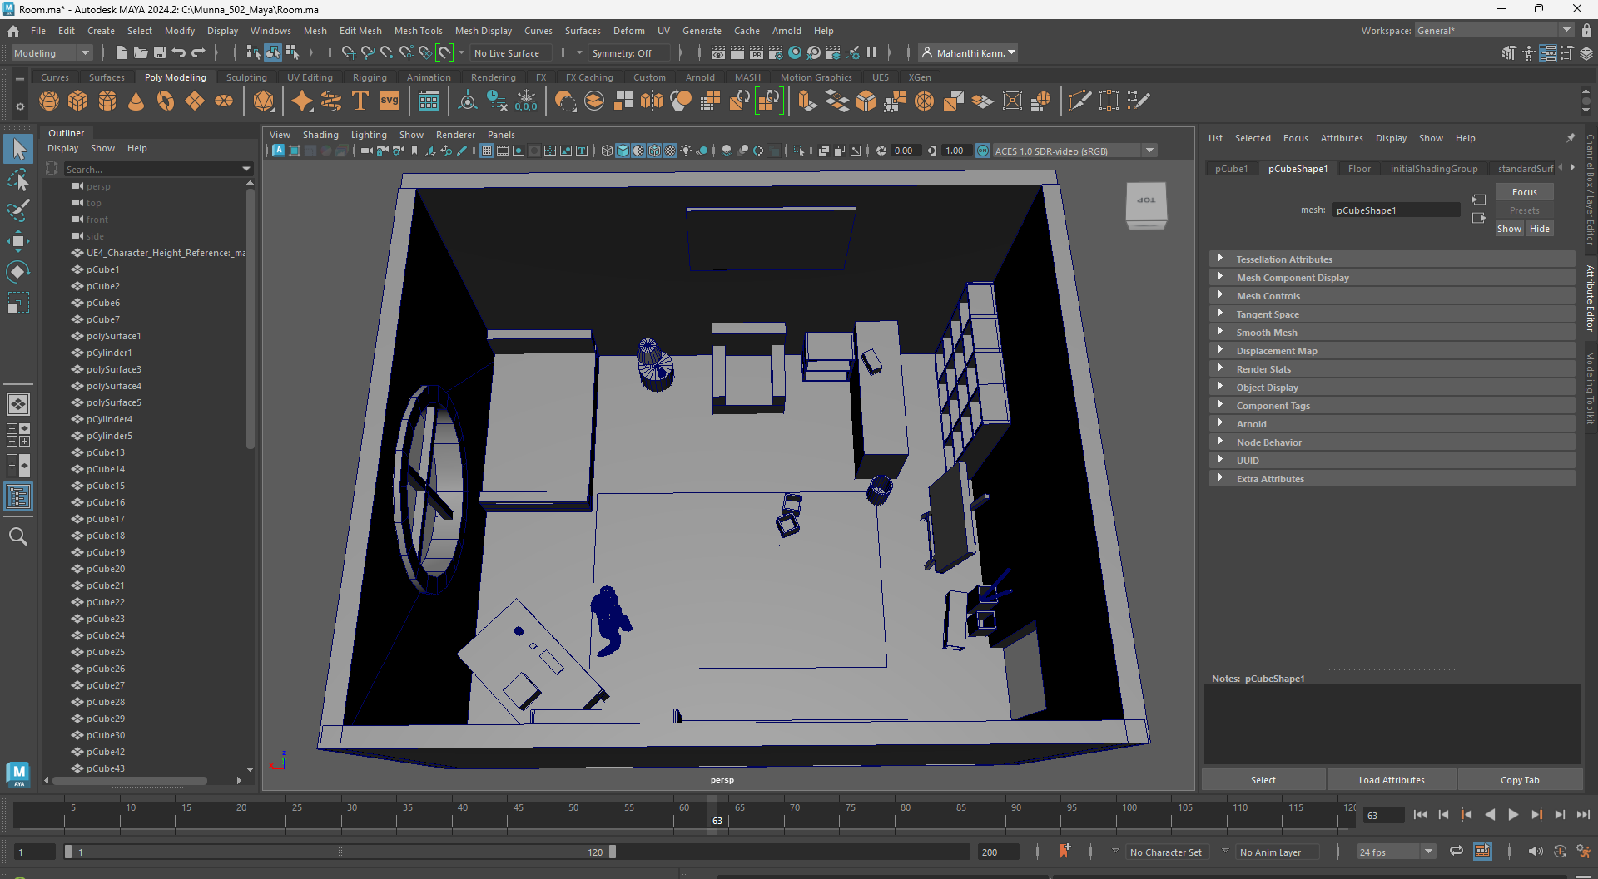The width and height of the screenshot is (1598, 879).
Task: Click the Copy Tab button
Action: pos(1520,780)
